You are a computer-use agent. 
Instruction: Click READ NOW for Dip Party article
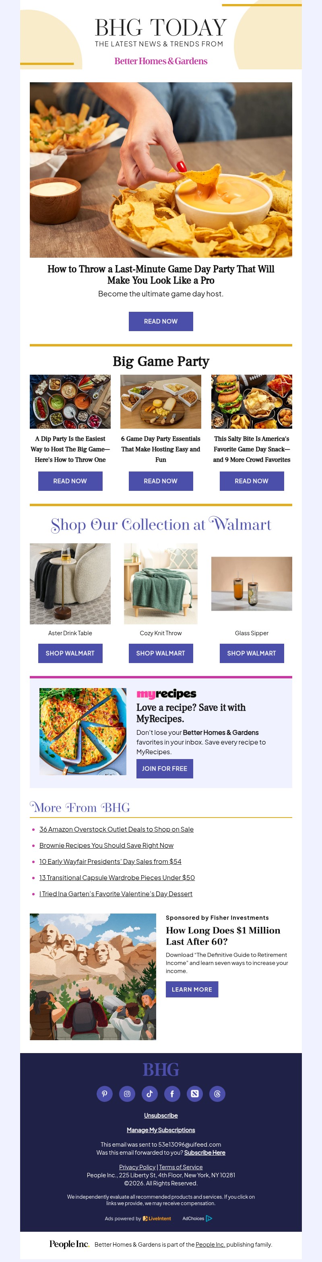[70, 481]
